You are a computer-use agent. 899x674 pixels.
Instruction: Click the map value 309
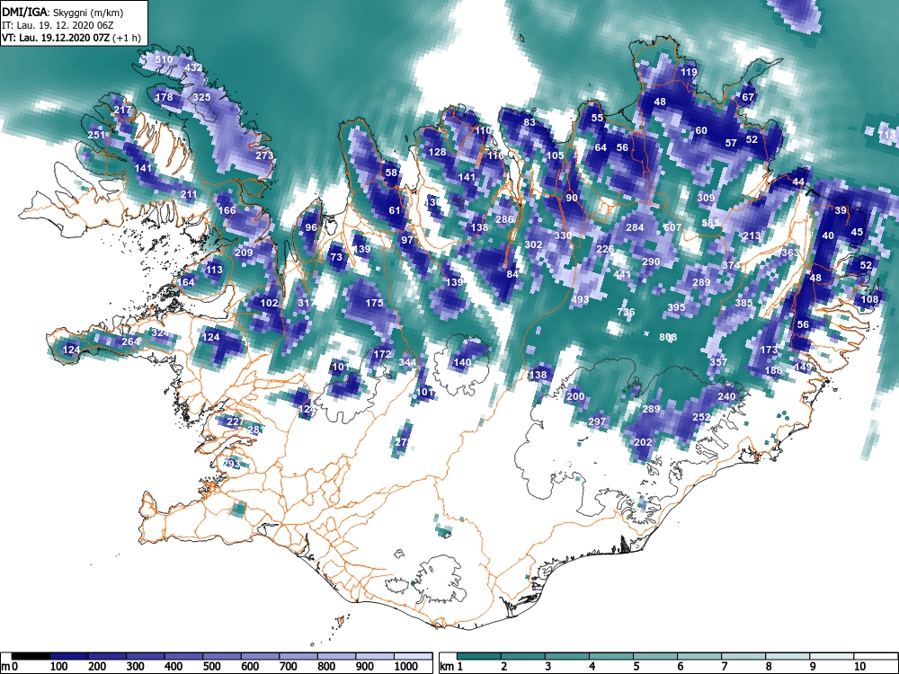[x=706, y=198]
